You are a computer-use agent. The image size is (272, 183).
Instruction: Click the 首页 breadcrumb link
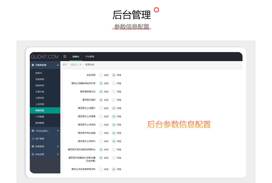pyautogui.click(x=65, y=65)
